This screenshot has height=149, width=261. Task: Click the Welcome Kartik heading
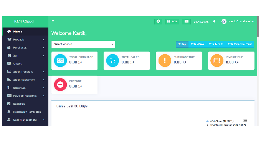tap(69, 33)
